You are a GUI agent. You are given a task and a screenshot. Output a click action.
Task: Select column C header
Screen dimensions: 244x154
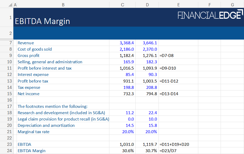pos(122,5)
